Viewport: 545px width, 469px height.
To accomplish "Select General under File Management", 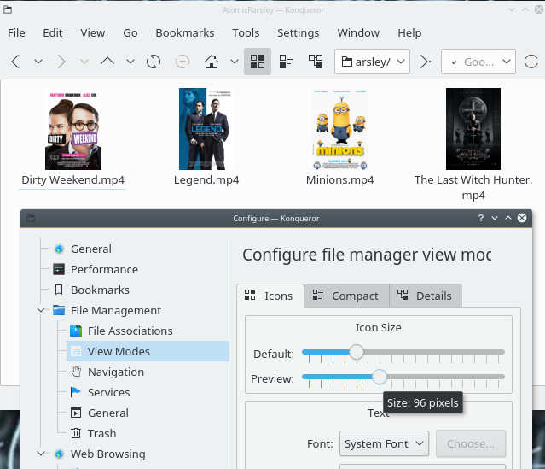I will coord(107,413).
